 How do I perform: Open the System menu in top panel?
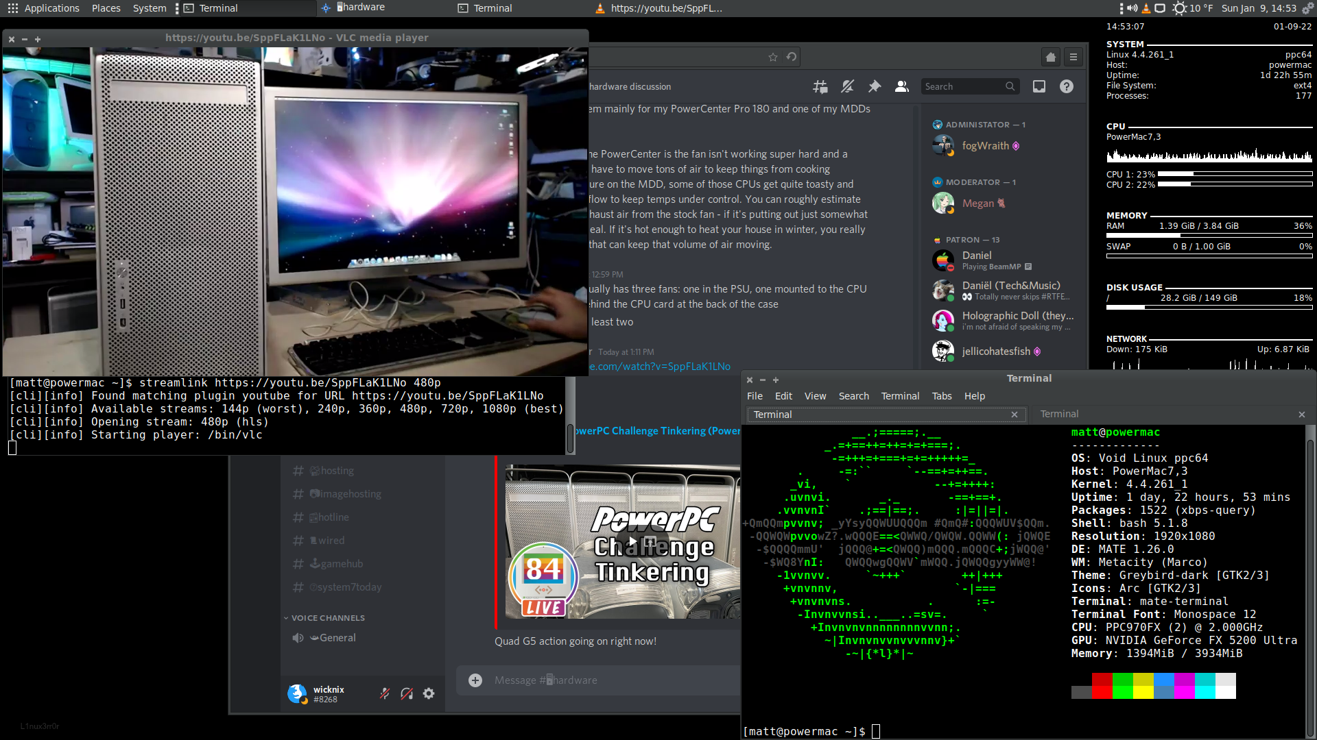coord(150,8)
